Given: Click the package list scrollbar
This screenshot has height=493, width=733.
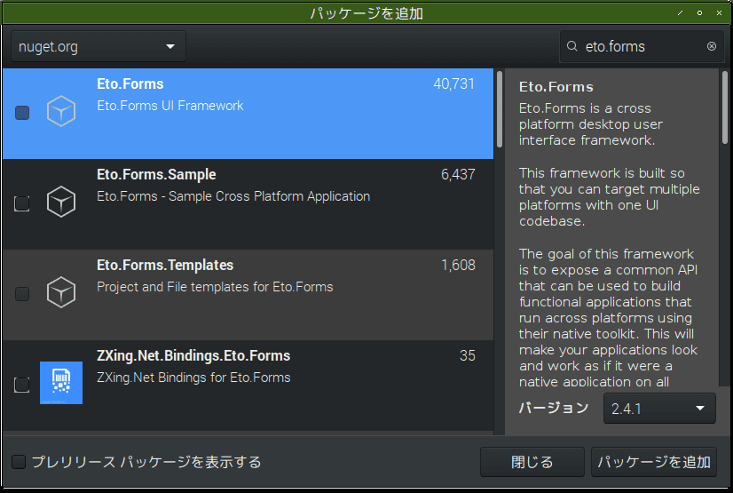Looking at the screenshot, I should coord(500,109).
